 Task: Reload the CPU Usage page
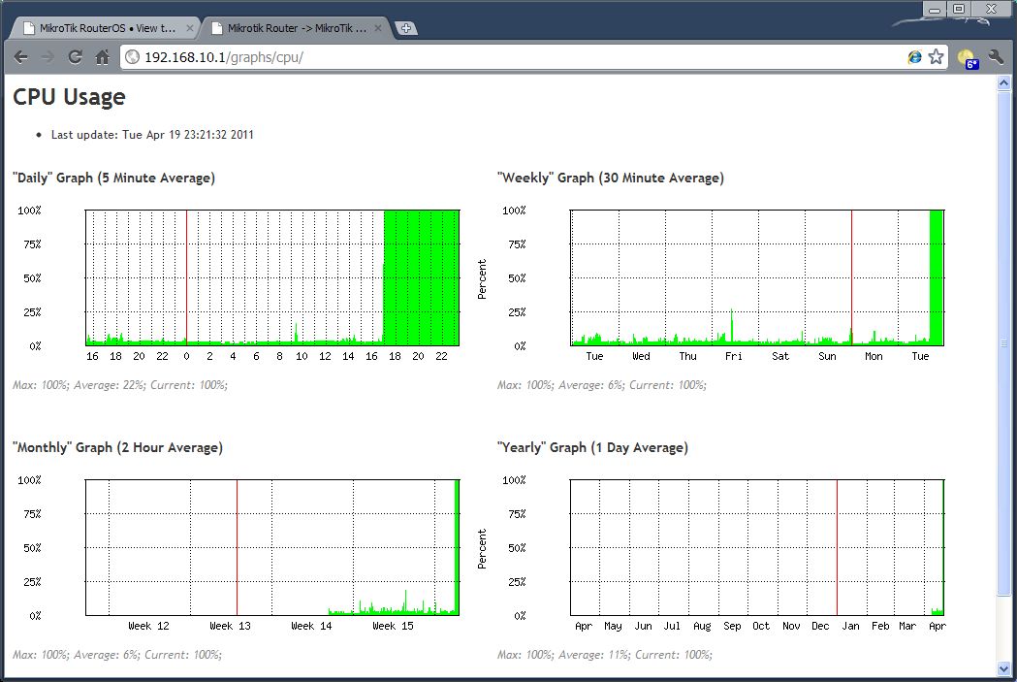[x=75, y=57]
